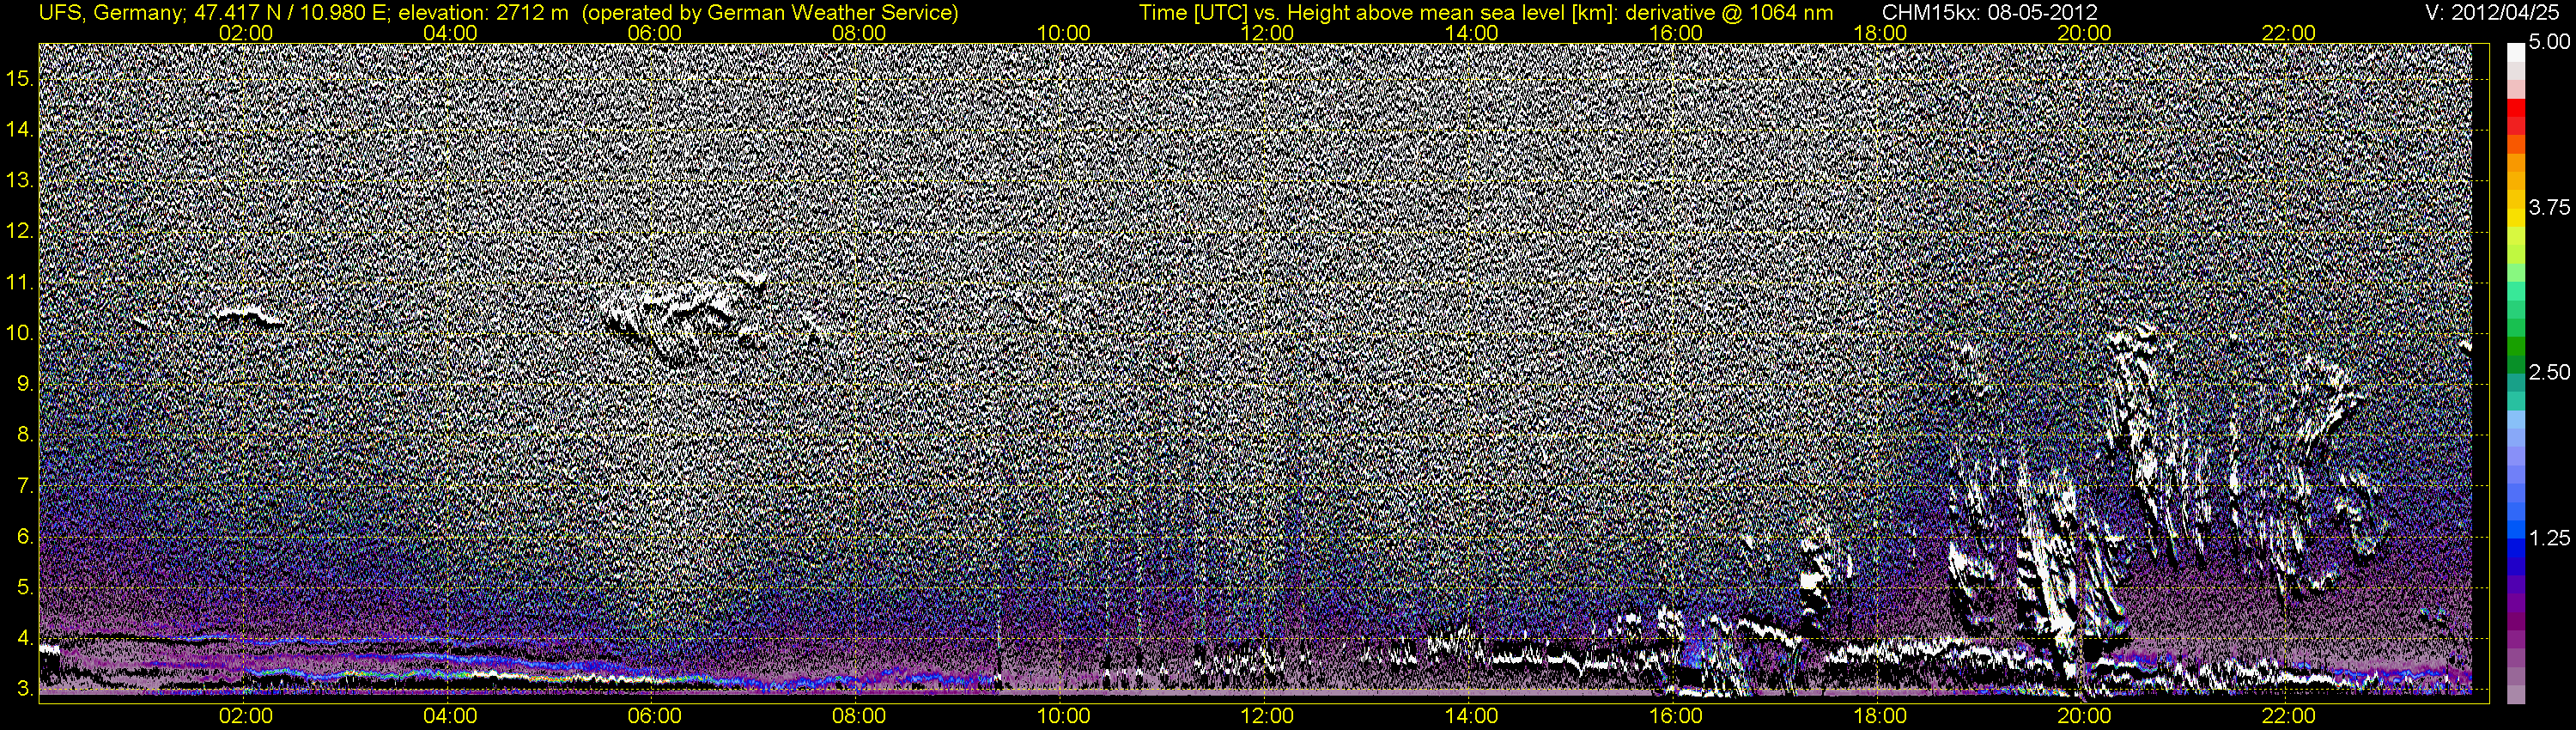Click the 16:00 label on bottom time axis
Screen dimensions: 2576x730
(1676, 716)
